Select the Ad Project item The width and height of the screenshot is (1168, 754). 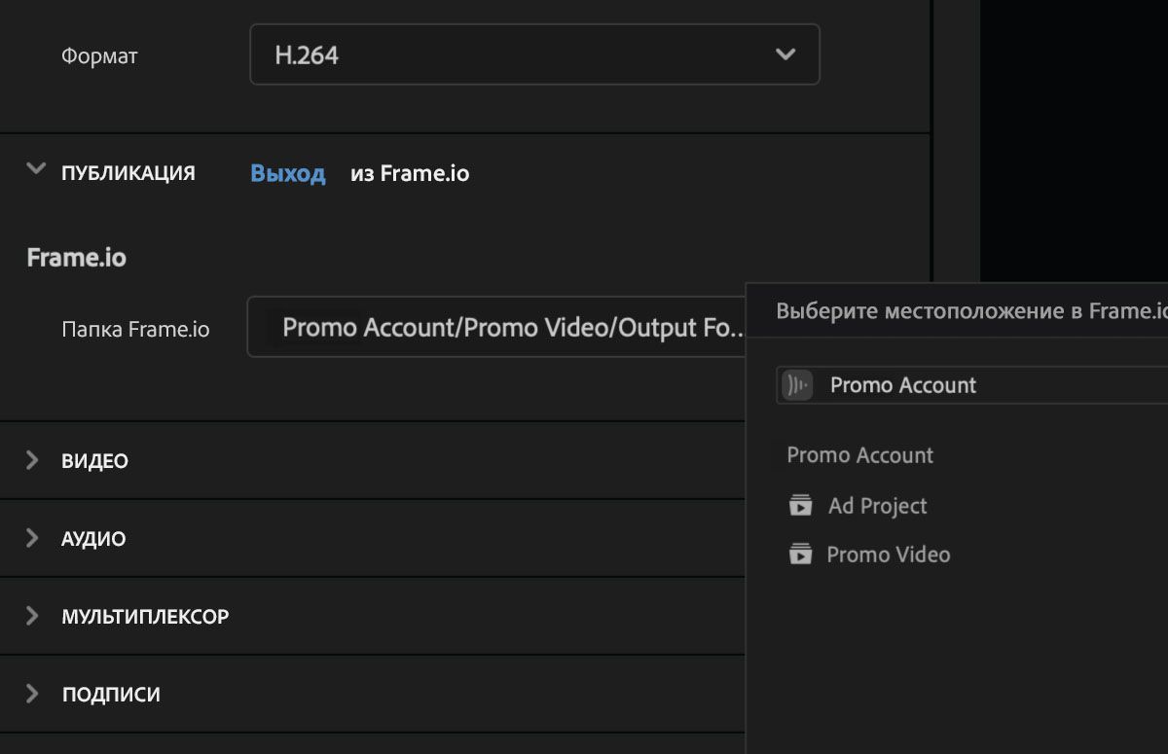point(877,506)
